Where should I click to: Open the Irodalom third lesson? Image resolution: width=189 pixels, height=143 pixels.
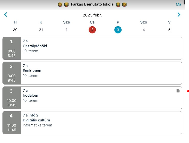(x=92, y=98)
